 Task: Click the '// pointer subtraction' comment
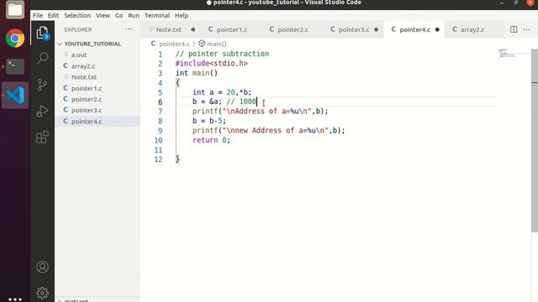click(222, 54)
